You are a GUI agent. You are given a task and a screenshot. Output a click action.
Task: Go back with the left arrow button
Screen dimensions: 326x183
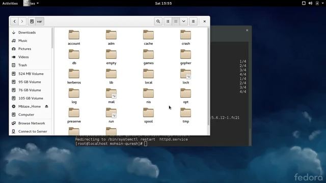point(15,21)
